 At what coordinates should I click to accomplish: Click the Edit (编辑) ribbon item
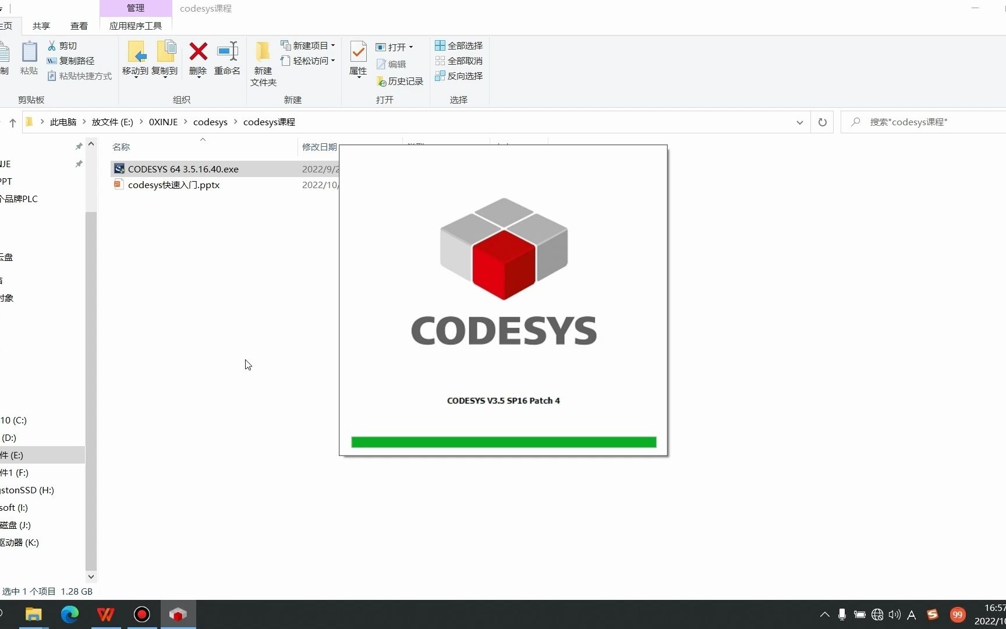391,64
